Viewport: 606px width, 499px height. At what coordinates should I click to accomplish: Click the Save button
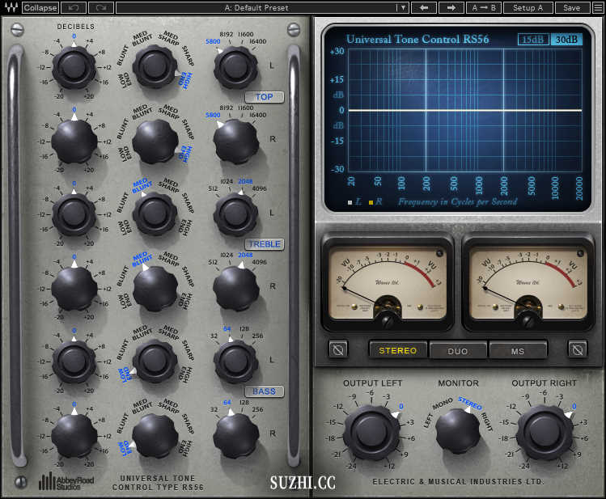coord(572,7)
